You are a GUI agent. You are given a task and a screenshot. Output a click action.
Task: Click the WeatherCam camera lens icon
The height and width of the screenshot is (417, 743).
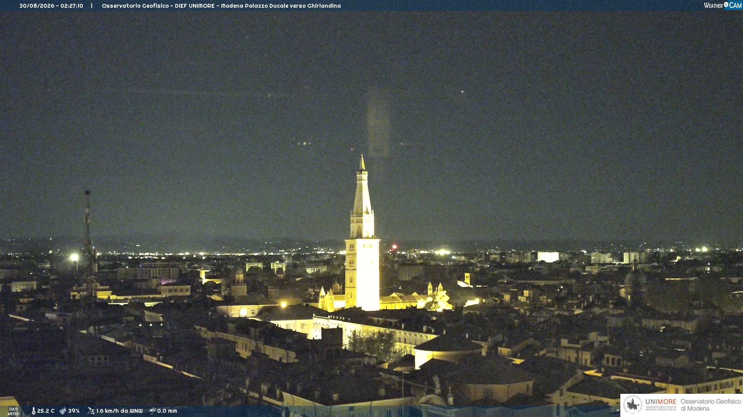(726, 5)
